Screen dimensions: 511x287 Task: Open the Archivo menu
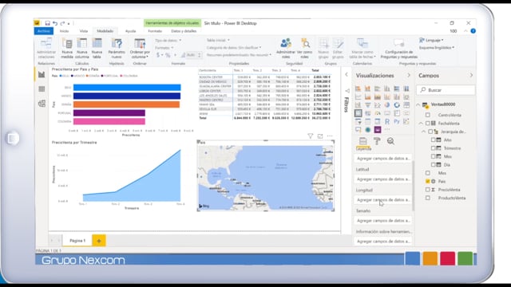pos(44,31)
